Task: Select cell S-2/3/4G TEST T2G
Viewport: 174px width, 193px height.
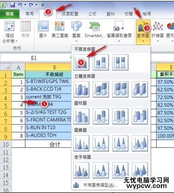Action: (x=48, y=113)
